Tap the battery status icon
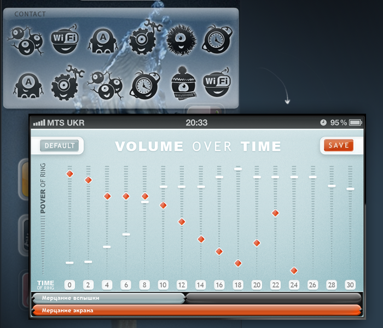Image resolution: width=383 pixels, height=328 pixels. (356, 122)
